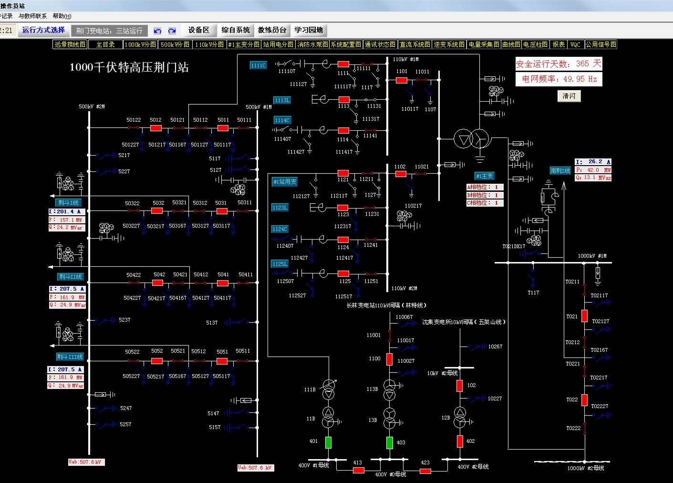Click red circuit breaker 5012
The width and height of the screenshot is (673, 483).
tap(155, 128)
